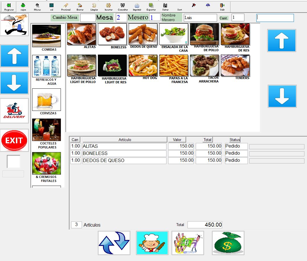
Task: Click the running waiter icon
Action: click(x=15, y=25)
